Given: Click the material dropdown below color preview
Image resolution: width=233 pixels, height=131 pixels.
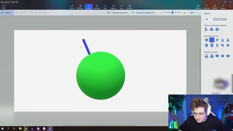Looking at the screenshot, I should [x=217, y=93].
